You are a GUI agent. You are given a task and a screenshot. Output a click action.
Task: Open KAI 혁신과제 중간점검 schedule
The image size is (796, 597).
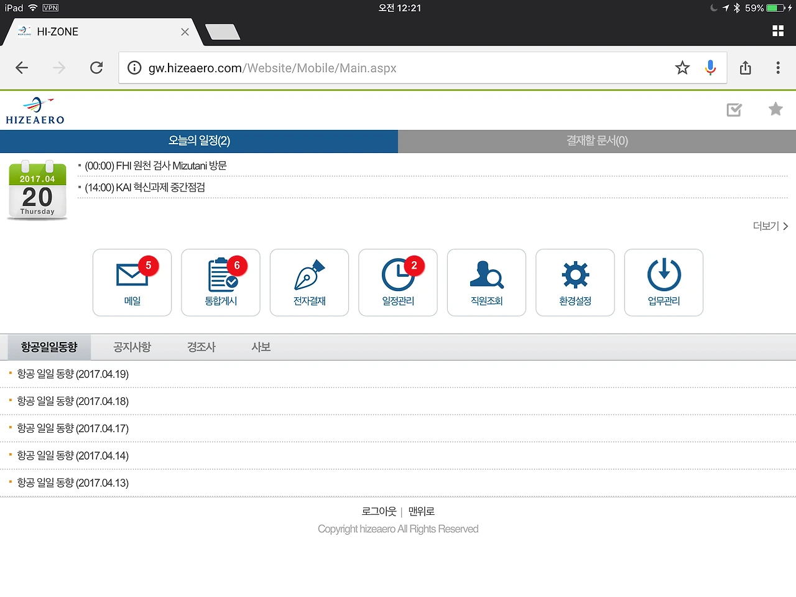click(145, 188)
